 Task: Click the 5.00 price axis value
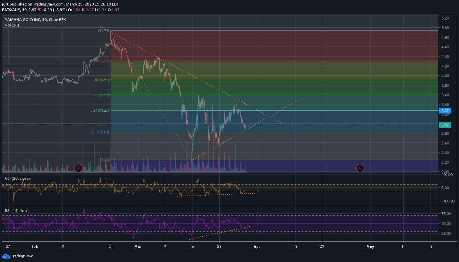click(x=445, y=28)
